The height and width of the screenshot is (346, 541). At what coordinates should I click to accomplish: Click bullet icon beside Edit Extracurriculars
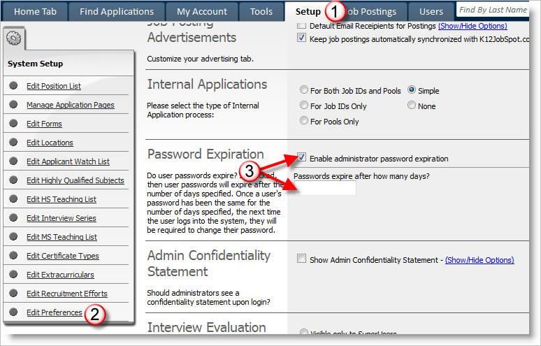coord(13,274)
